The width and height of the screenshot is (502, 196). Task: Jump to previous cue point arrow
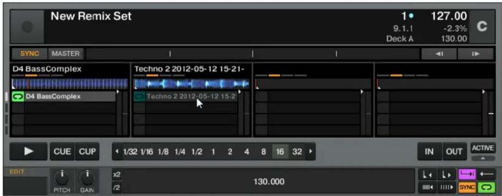[x=439, y=54]
